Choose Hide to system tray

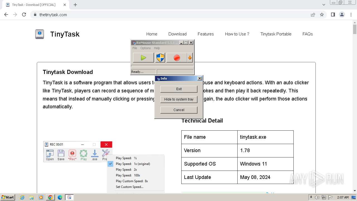pyautogui.click(x=179, y=99)
